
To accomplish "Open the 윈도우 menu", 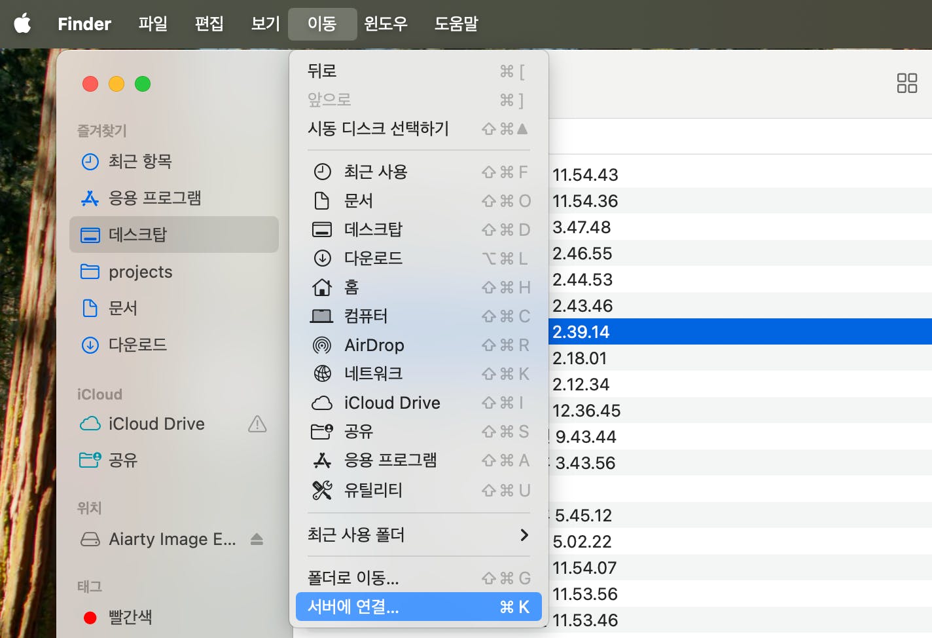I will point(385,24).
